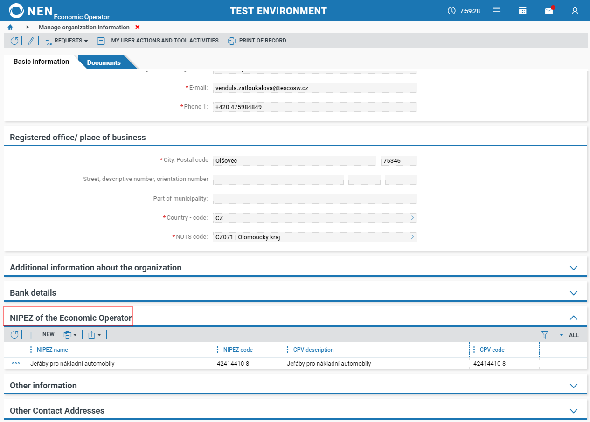The height and width of the screenshot is (422, 590).
Task: Collapse NIPEZ of the Economic Operator section
Action: tap(574, 318)
